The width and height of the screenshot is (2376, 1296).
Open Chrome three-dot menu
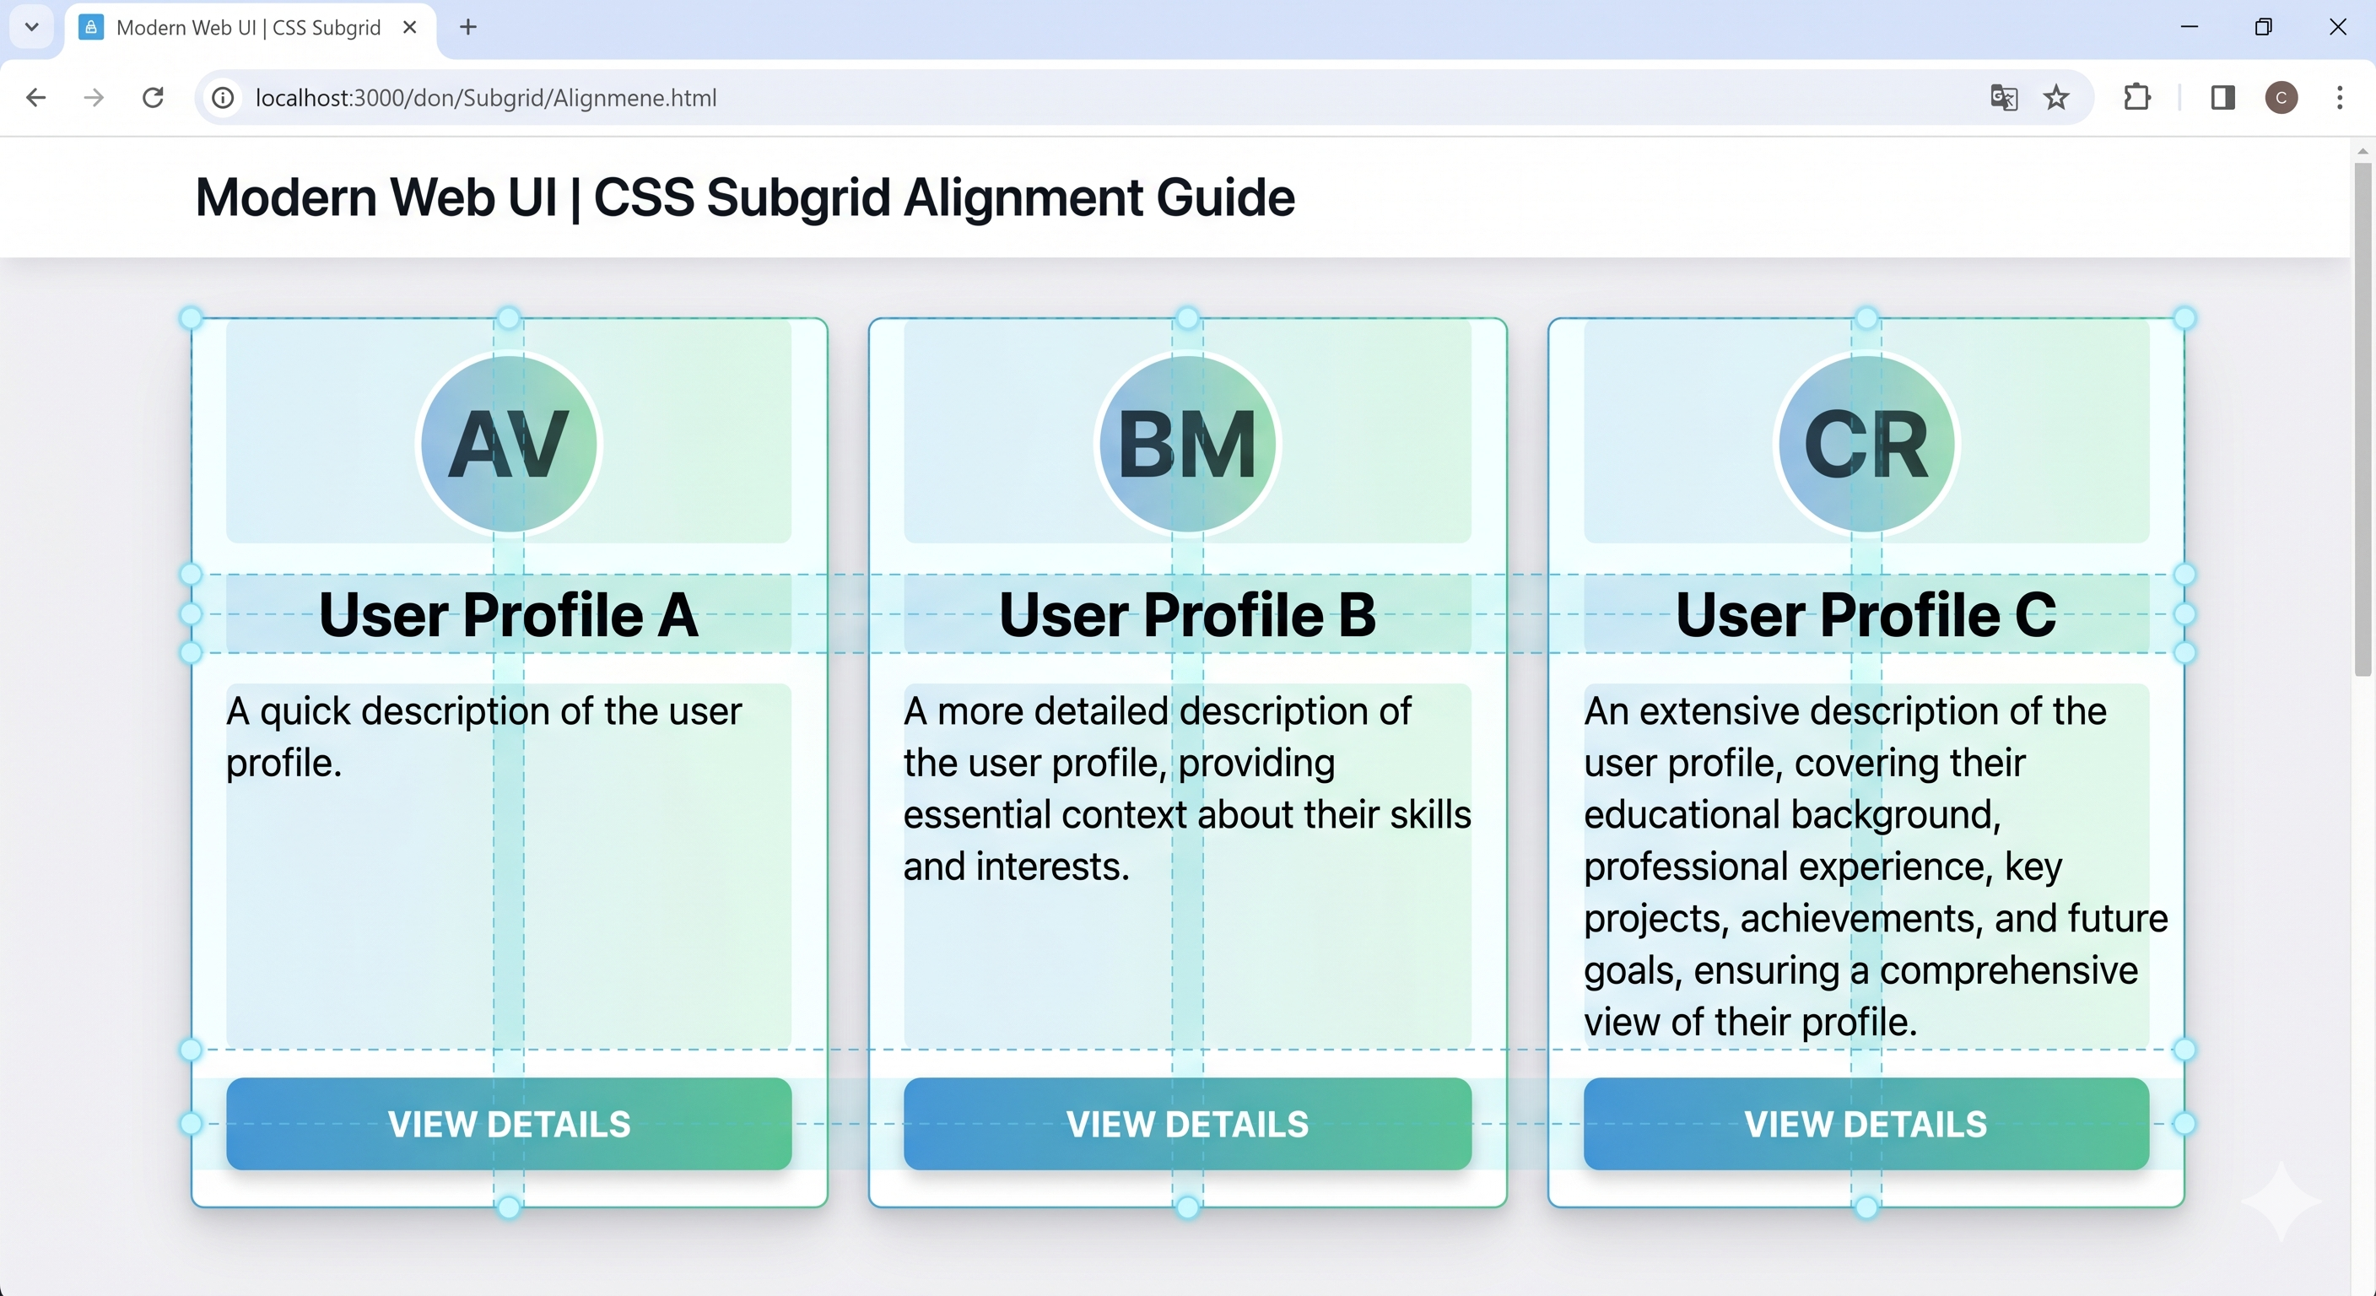pyautogui.click(x=2340, y=98)
